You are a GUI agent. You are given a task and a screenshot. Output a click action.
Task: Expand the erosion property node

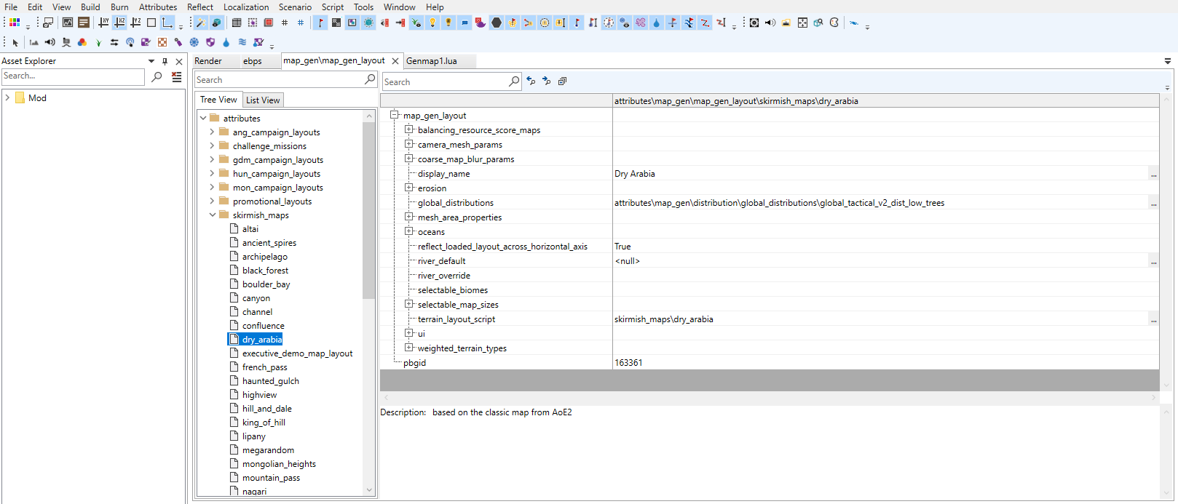click(409, 188)
